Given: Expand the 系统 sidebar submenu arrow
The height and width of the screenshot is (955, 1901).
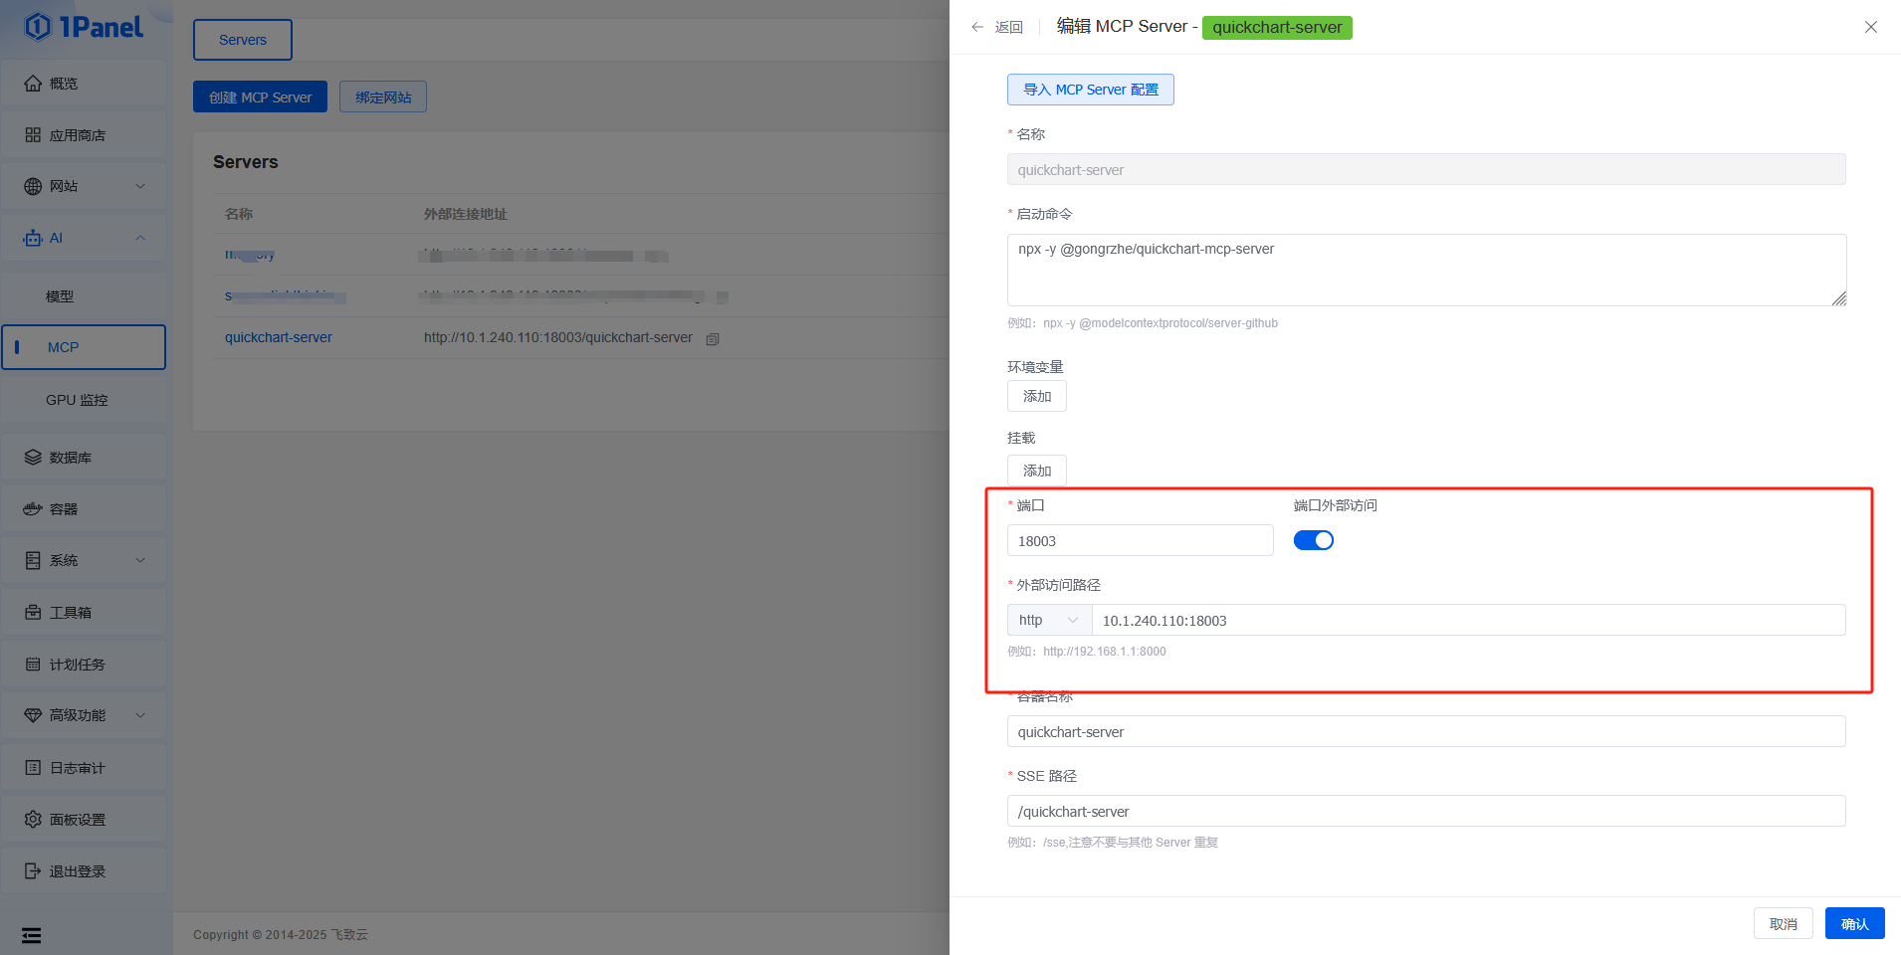Looking at the screenshot, I should (x=140, y=560).
